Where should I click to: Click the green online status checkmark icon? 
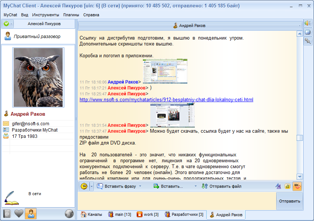[6, 24]
